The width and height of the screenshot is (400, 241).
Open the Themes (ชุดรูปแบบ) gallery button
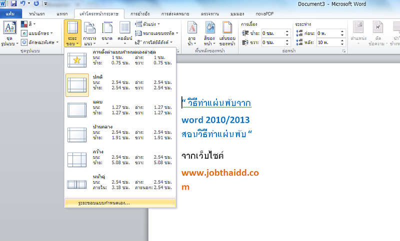9,33
